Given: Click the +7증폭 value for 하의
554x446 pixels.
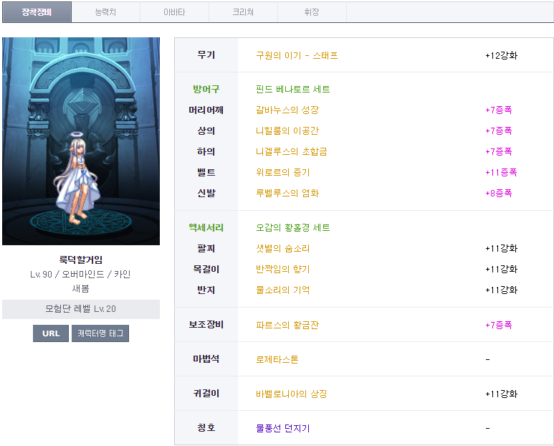Looking at the screenshot, I should coord(499,151).
